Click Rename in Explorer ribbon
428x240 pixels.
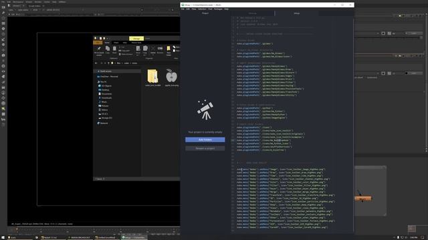point(160,50)
